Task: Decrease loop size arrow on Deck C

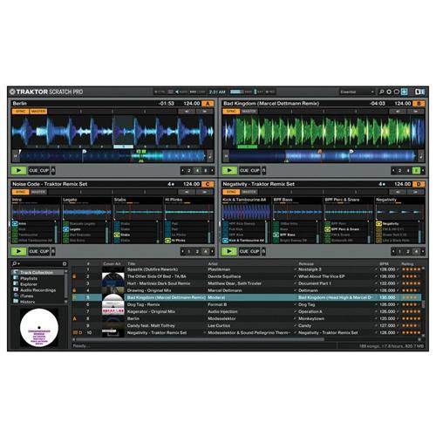Action: coord(182,251)
